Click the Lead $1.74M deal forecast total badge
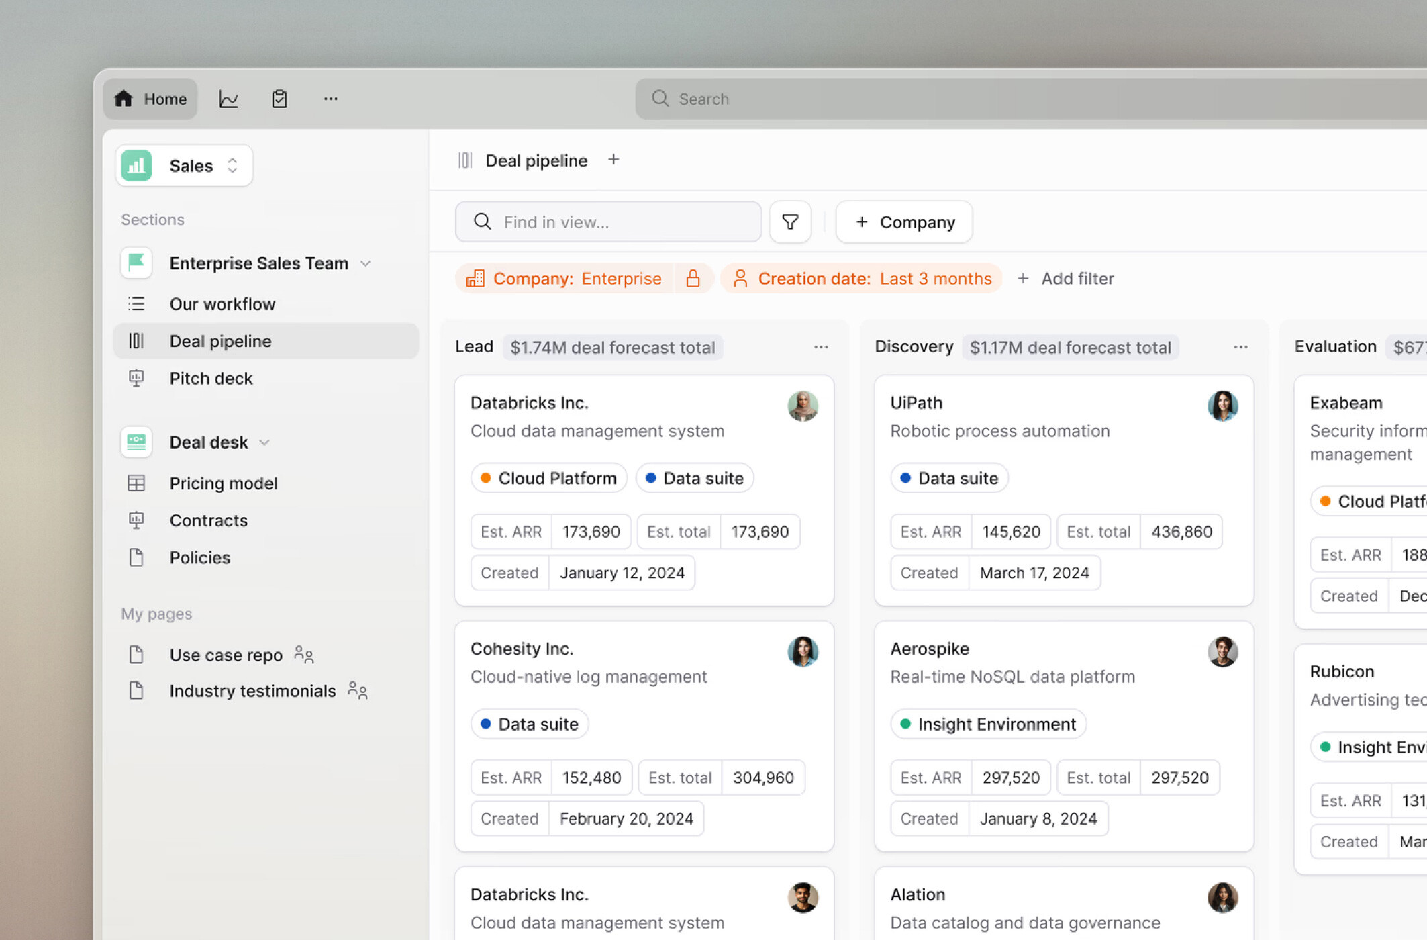This screenshot has width=1427, height=940. pyautogui.click(x=612, y=347)
